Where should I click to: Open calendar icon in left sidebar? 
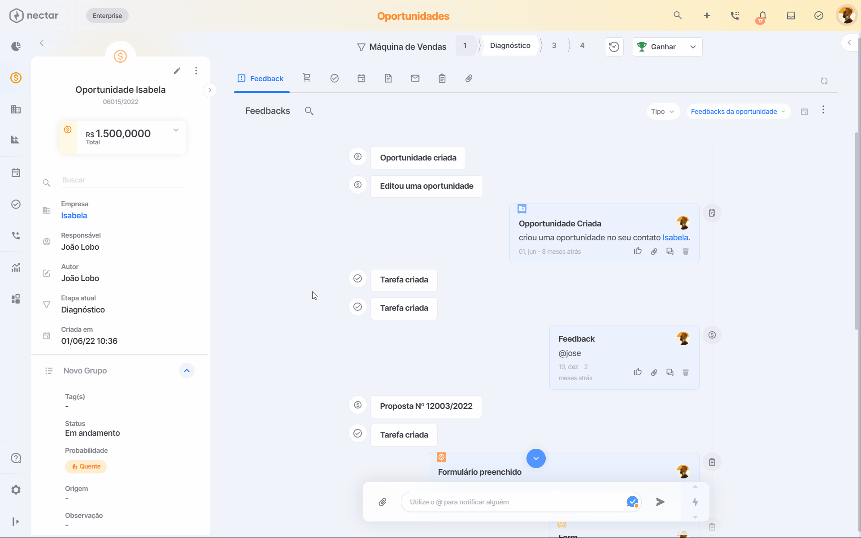click(x=16, y=173)
